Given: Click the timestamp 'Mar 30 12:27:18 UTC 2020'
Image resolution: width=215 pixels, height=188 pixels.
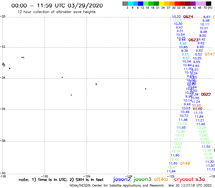Looking at the screenshot, I should [x=190, y=186].
